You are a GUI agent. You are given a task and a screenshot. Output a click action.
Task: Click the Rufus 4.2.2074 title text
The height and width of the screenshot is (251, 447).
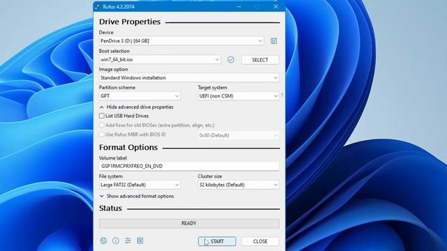[119, 6]
